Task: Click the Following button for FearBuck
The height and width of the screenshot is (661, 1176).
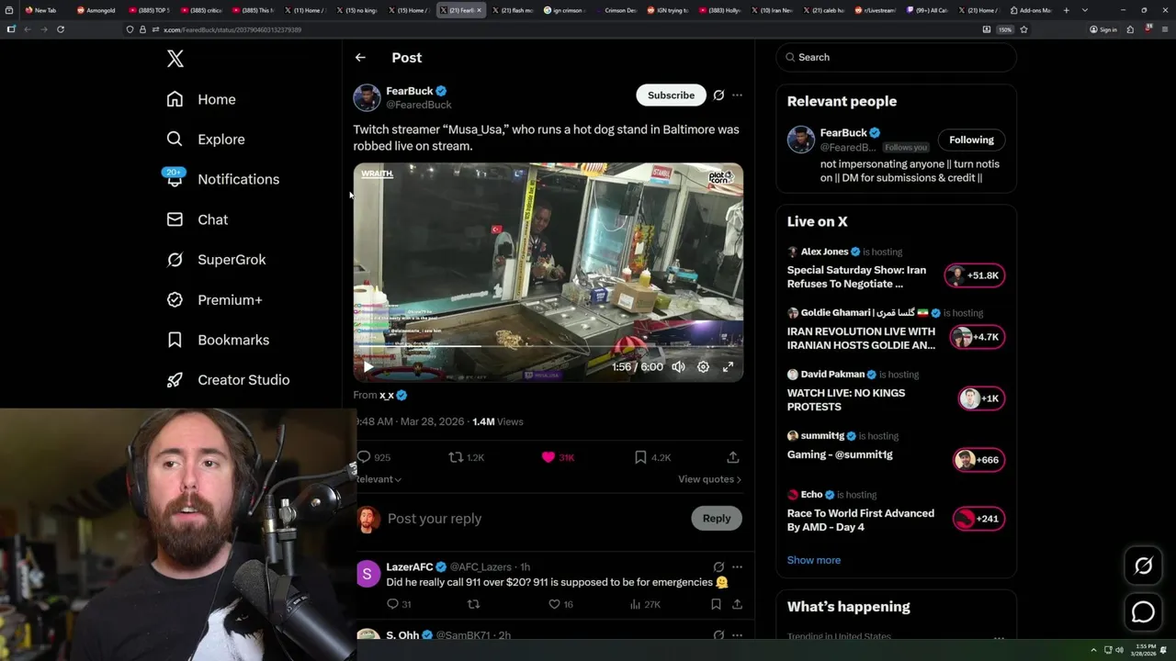Action: [971, 140]
